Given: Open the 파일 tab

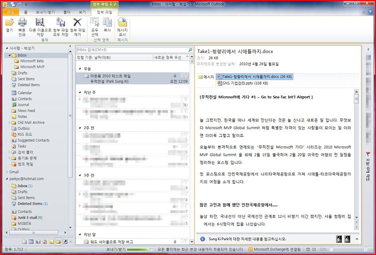Looking at the screenshot, I should (11, 12).
